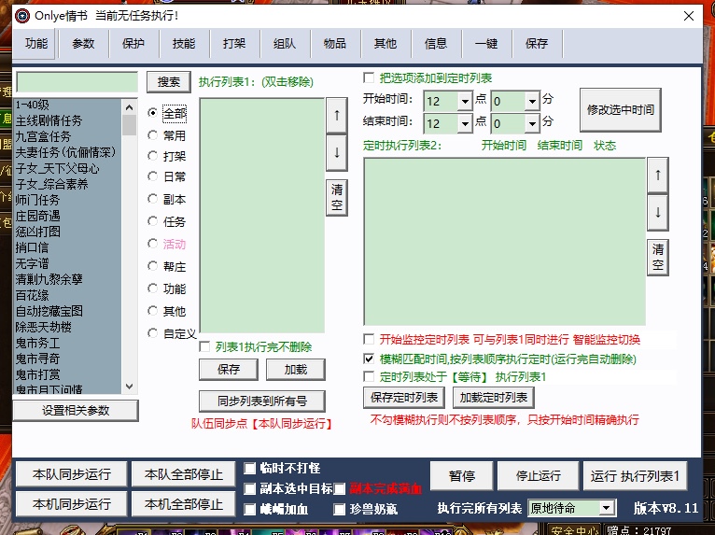The width and height of the screenshot is (715, 535).
Task: Move timed list 2 item down with ↓
Action: click(657, 213)
